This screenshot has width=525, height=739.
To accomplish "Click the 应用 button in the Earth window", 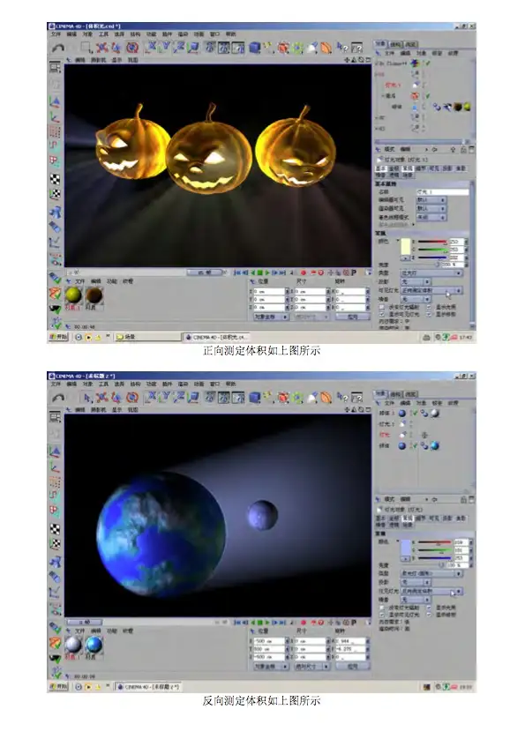I will [x=352, y=667].
